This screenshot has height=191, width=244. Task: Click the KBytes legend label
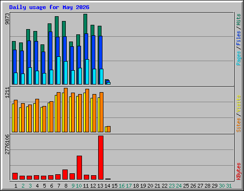tap(239, 171)
